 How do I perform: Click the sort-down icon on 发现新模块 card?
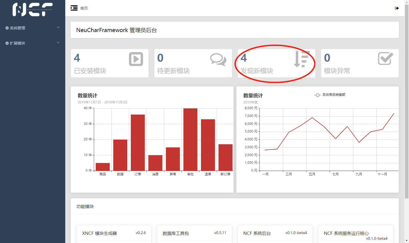(302, 59)
